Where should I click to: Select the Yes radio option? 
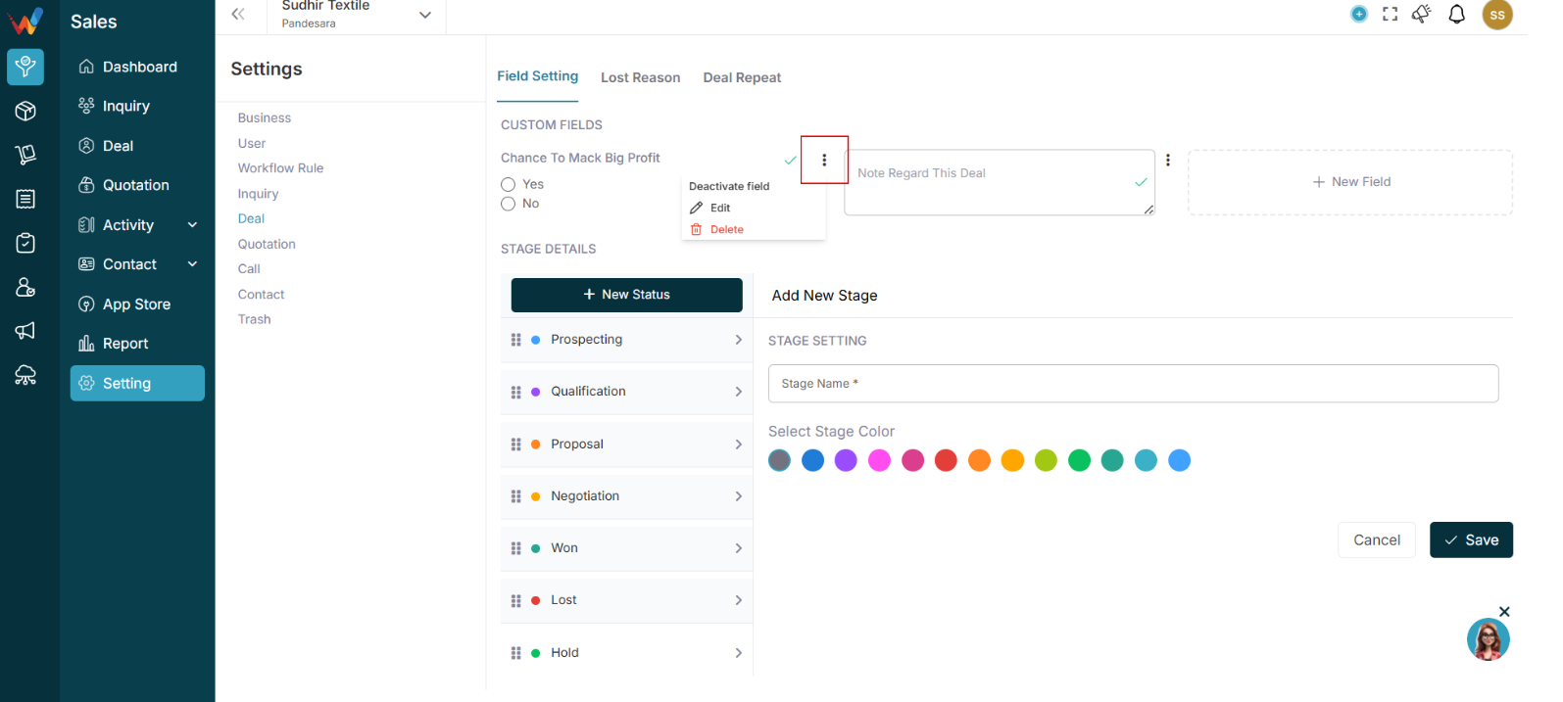[508, 184]
